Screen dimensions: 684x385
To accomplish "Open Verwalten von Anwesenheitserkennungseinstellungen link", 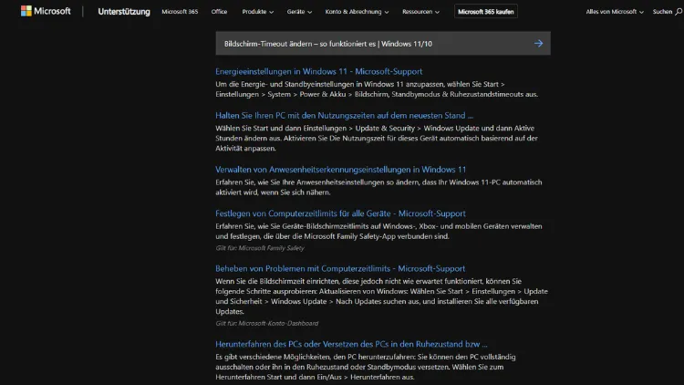I will coord(341,170).
